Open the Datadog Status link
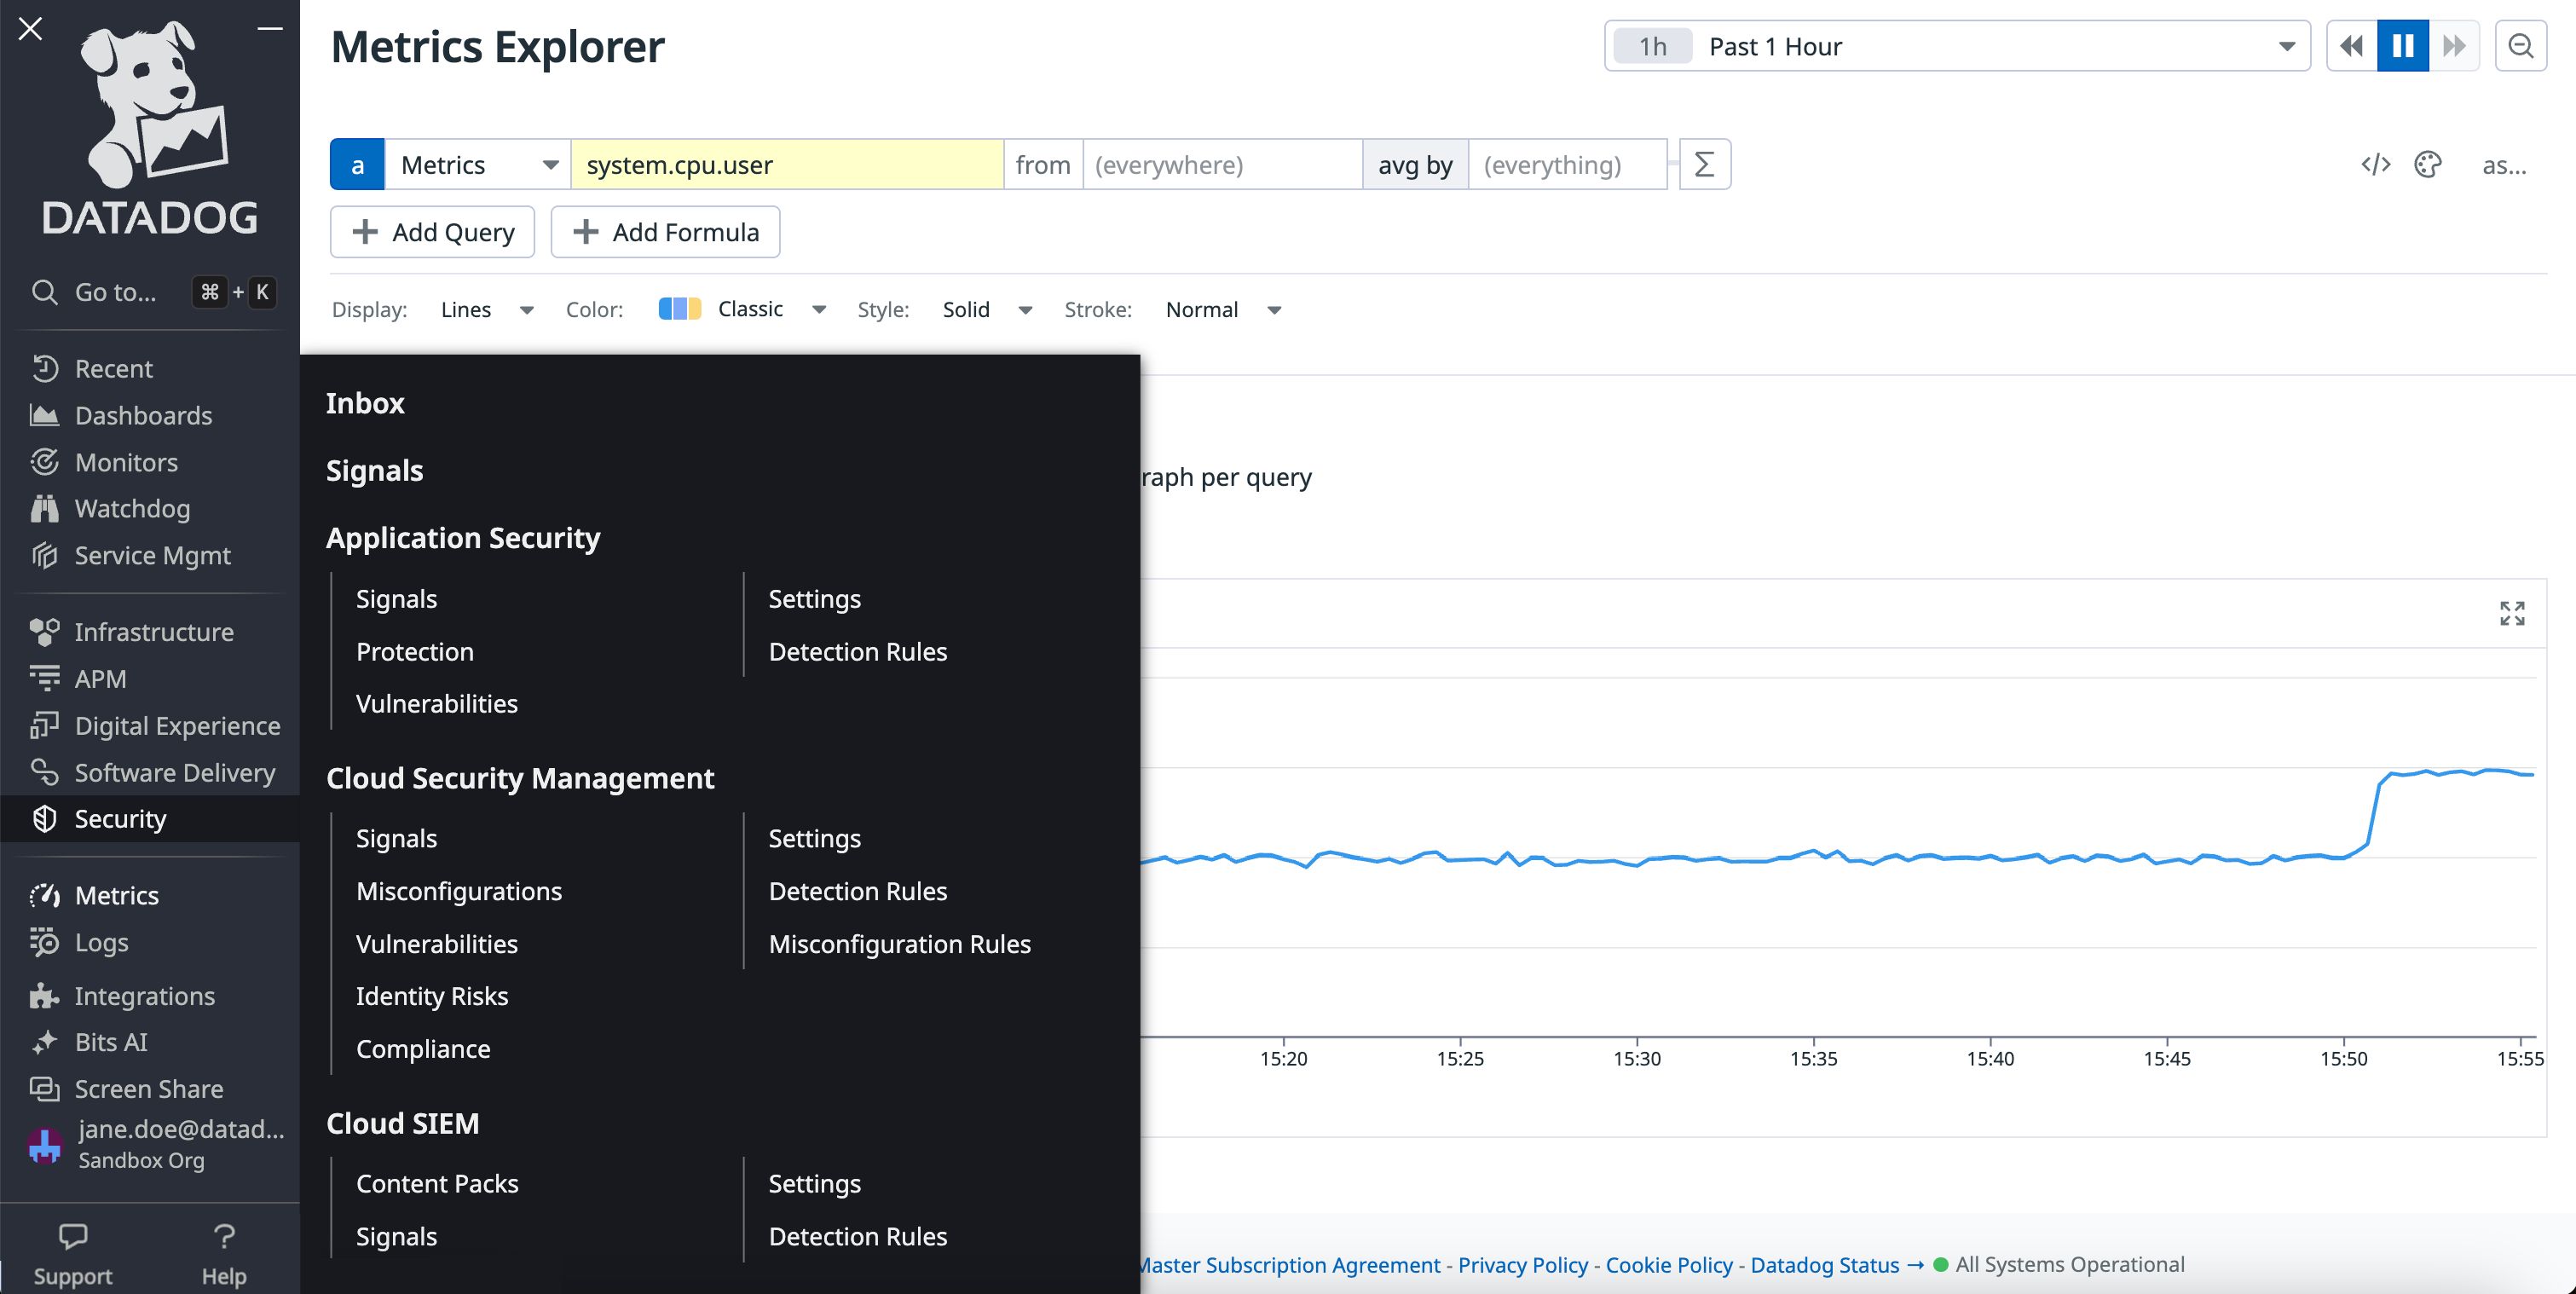This screenshot has height=1294, width=2576. tap(1825, 1264)
